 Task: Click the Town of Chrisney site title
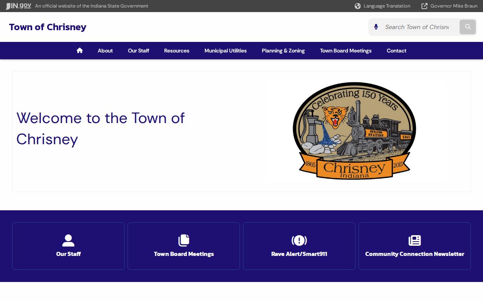(48, 27)
